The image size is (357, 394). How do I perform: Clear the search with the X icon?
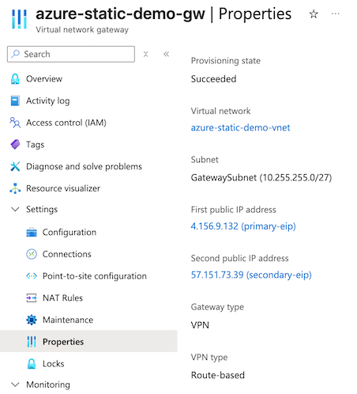pos(145,55)
